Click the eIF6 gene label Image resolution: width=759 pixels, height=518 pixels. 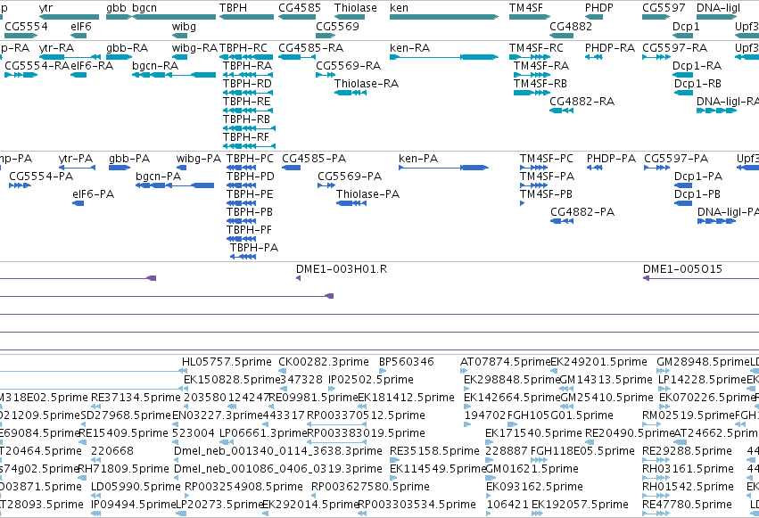point(81,26)
